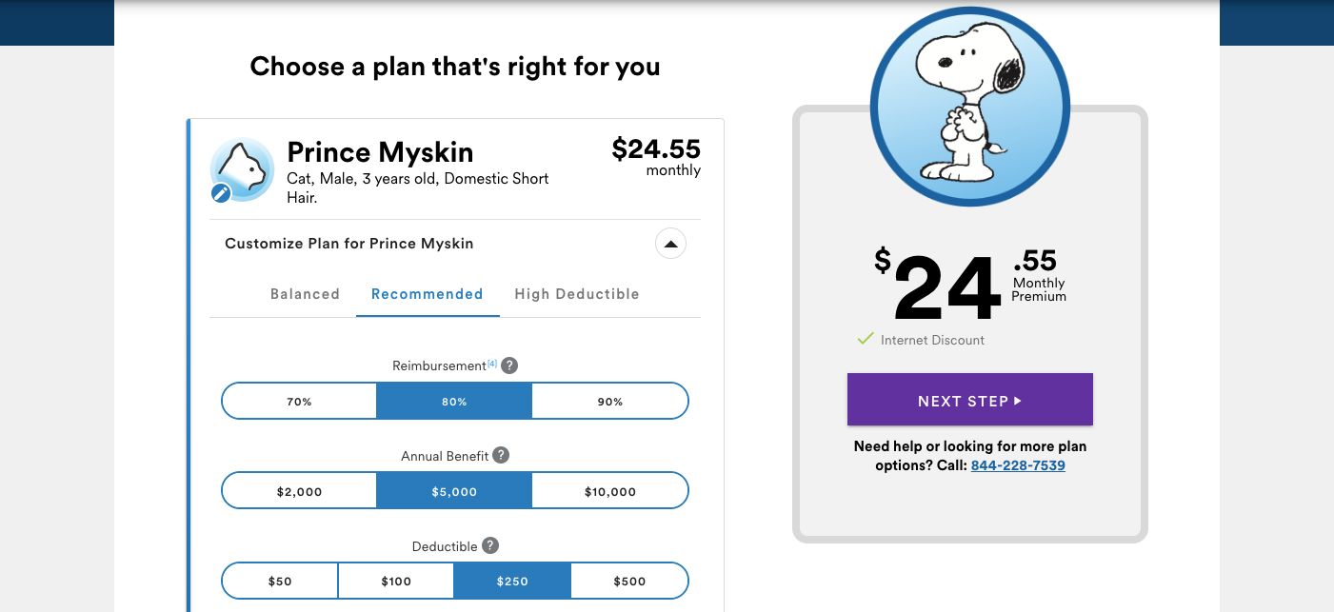The width and height of the screenshot is (1334, 612).
Task: Collapse the Customize Plan section arrow
Action: (670, 244)
